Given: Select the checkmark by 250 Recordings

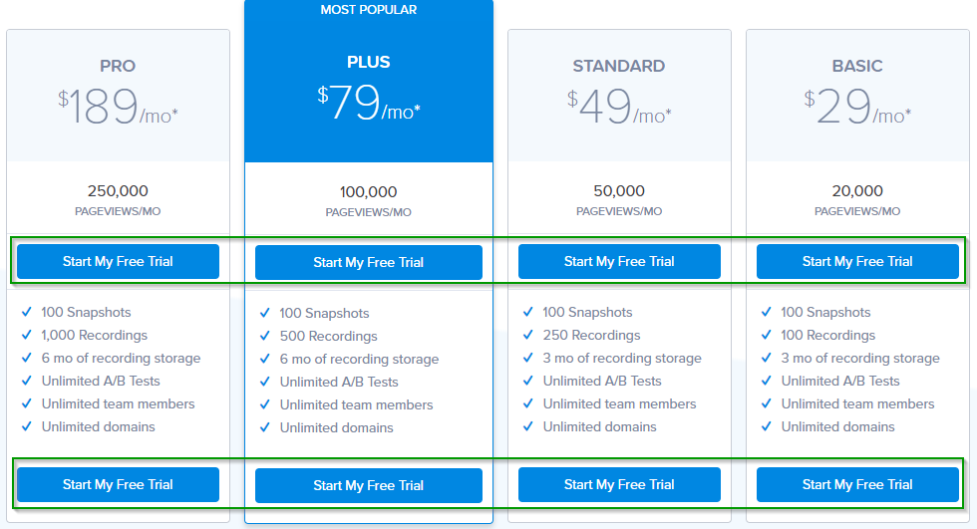Looking at the screenshot, I should click(x=527, y=336).
